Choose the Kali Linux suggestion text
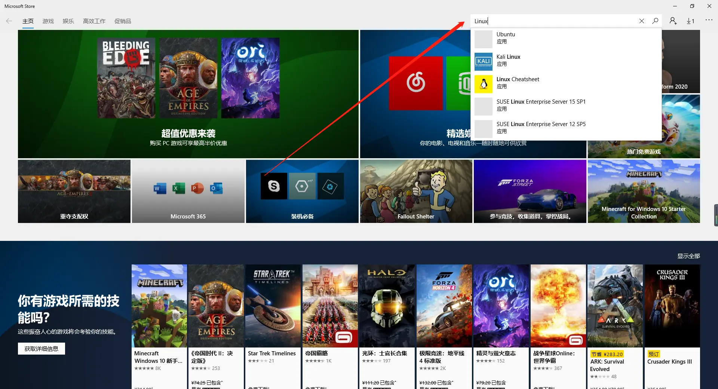Image resolution: width=718 pixels, height=389 pixels. tap(508, 57)
